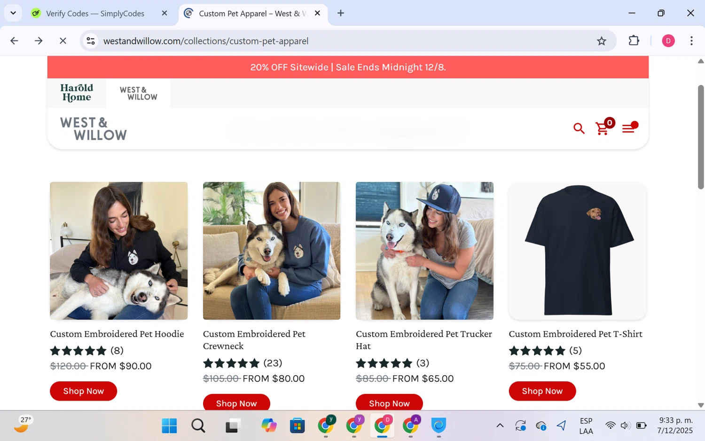705x441 pixels.
Task: Open Windows taskbar search
Action: (198, 426)
